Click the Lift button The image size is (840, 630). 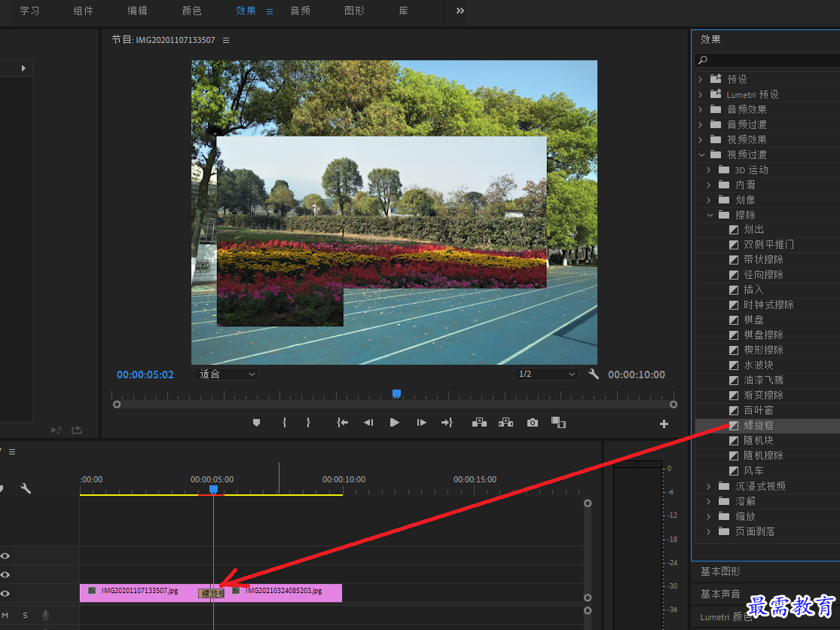tap(479, 423)
